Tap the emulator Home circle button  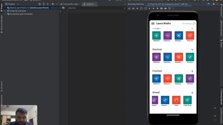click(153, 8)
